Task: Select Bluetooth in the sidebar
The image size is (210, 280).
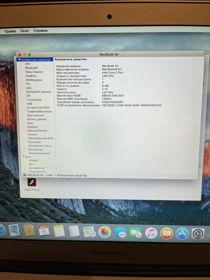Action: click(x=32, y=68)
